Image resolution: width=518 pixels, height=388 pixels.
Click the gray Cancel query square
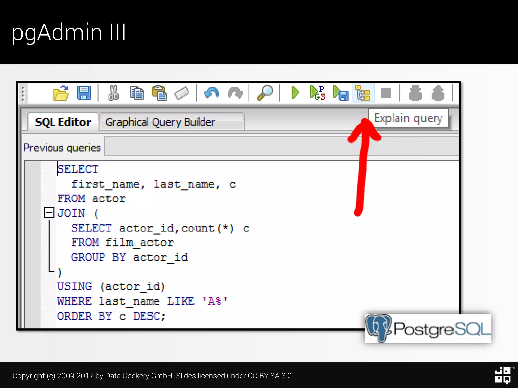click(386, 92)
